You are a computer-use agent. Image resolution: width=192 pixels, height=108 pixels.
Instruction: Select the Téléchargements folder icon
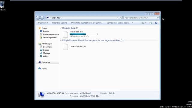(x=41, y=37)
